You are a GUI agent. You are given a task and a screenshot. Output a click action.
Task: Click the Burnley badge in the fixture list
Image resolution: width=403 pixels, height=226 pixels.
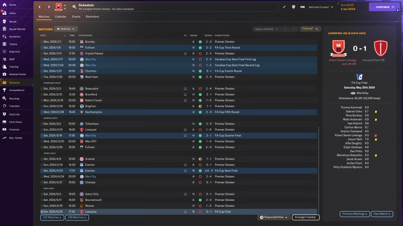82,42
